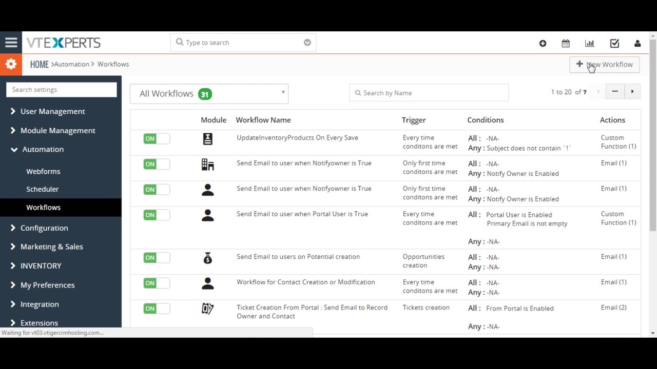Image resolution: width=657 pixels, height=369 pixels.
Task: Click the VTExperts logo
Action: [64, 43]
